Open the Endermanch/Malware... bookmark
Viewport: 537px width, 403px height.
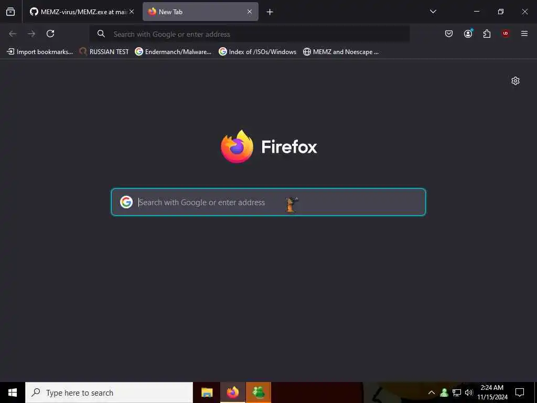pos(173,52)
